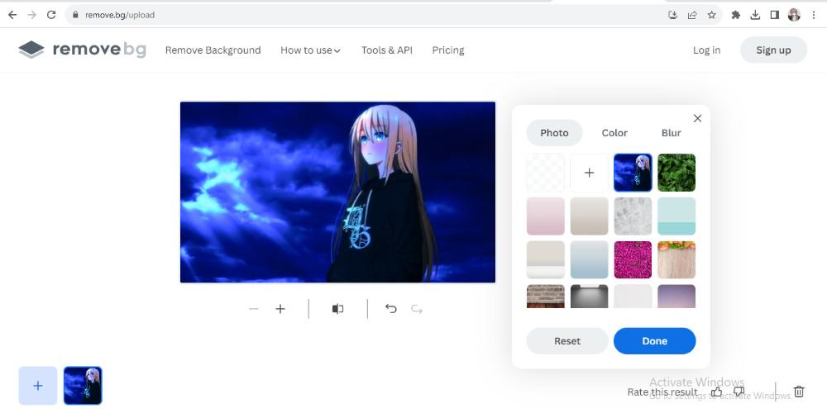Switch to the Color tab
This screenshot has width=827, height=413.
tap(614, 133)
